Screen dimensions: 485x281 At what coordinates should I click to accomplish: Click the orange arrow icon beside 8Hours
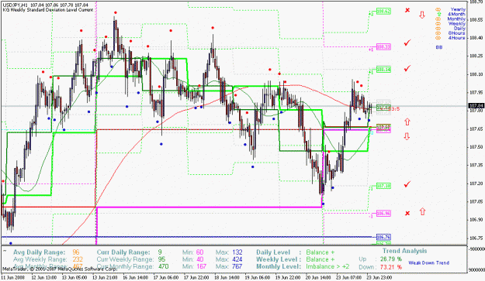[438, 33]
